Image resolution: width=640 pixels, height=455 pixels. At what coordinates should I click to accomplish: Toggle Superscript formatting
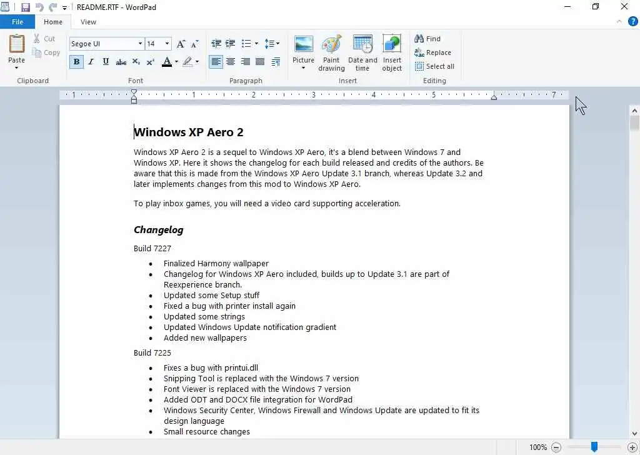(x=150, y=62)
